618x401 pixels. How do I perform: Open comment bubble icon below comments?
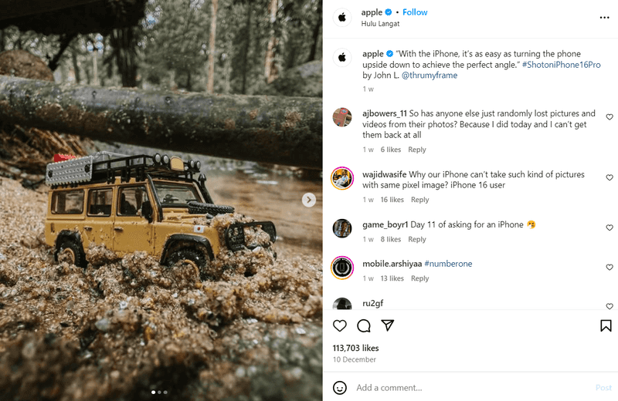364,325
